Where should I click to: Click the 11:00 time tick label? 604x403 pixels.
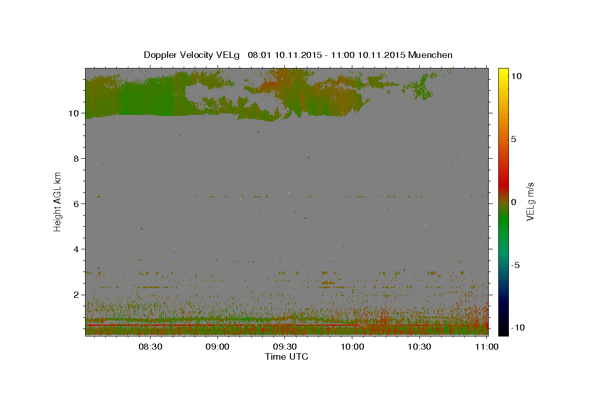point(487,347)
